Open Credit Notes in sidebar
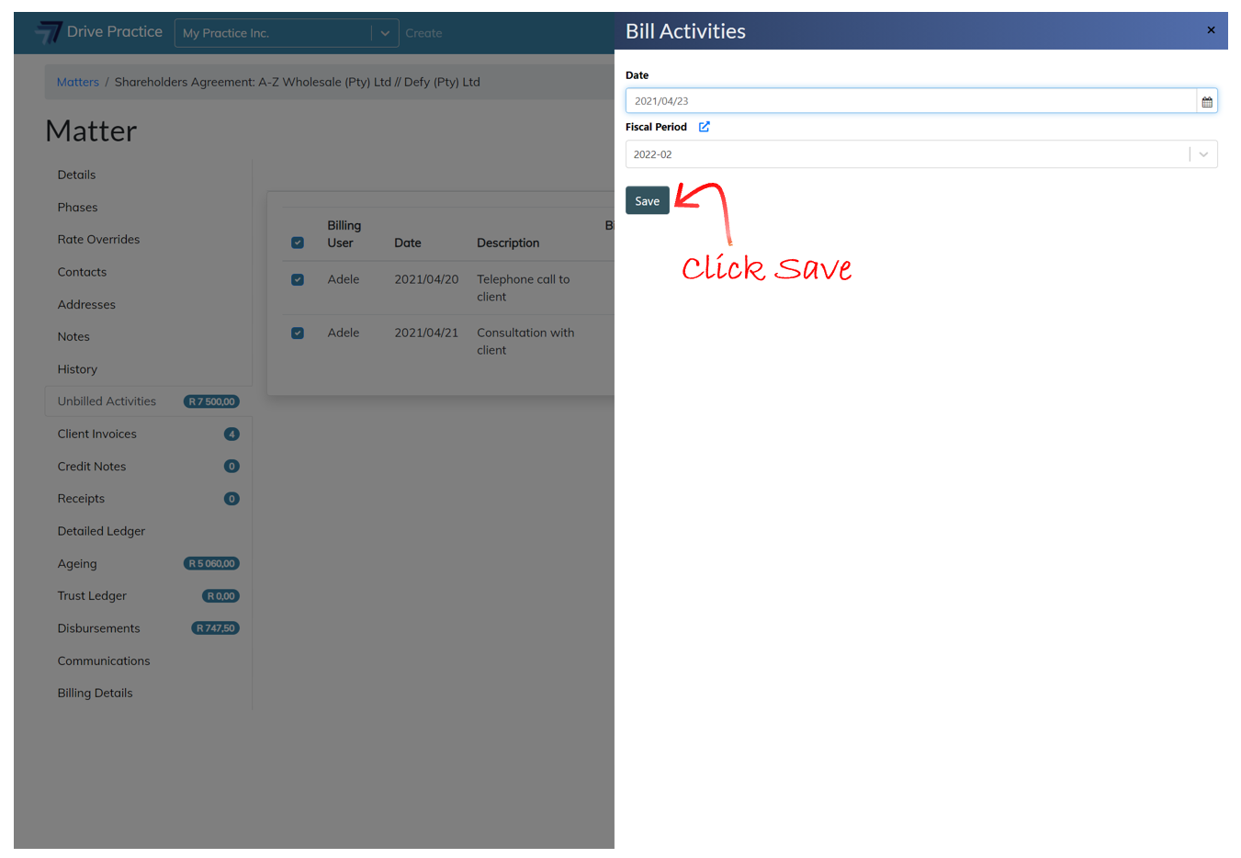Viewport: 1241px width, 858px height. point(92,466)
